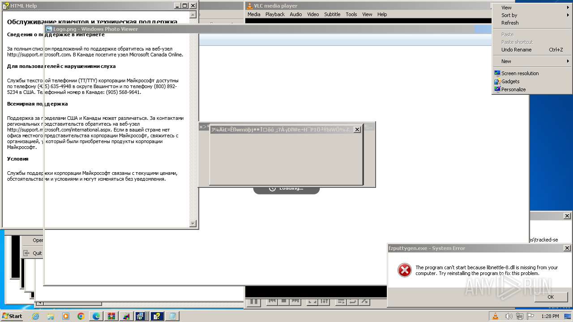
Task: Click Quit exit-arrow icon
Action: click(26, 253)
